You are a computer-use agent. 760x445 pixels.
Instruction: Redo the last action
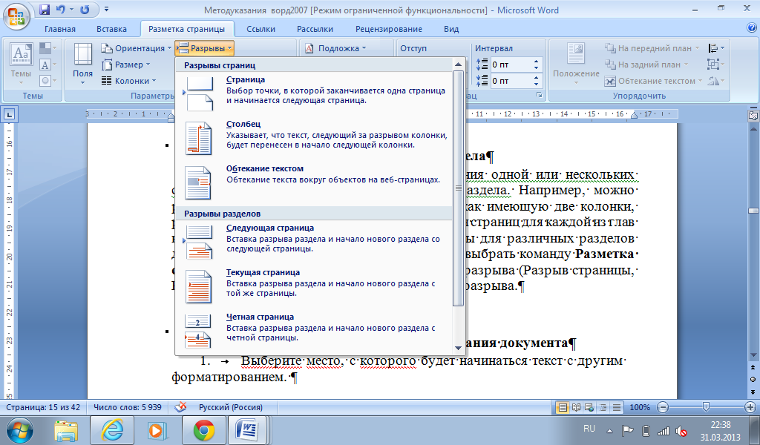pos(85,10)
